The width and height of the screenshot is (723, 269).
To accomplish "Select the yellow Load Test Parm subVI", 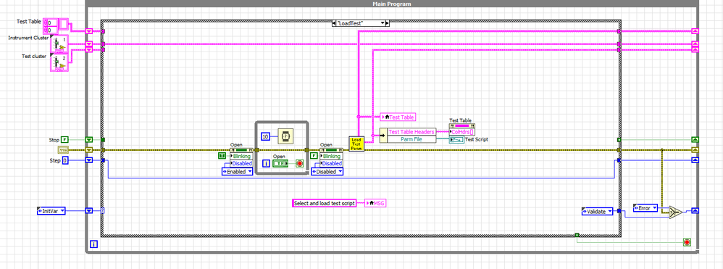I will tap(357, 143).
